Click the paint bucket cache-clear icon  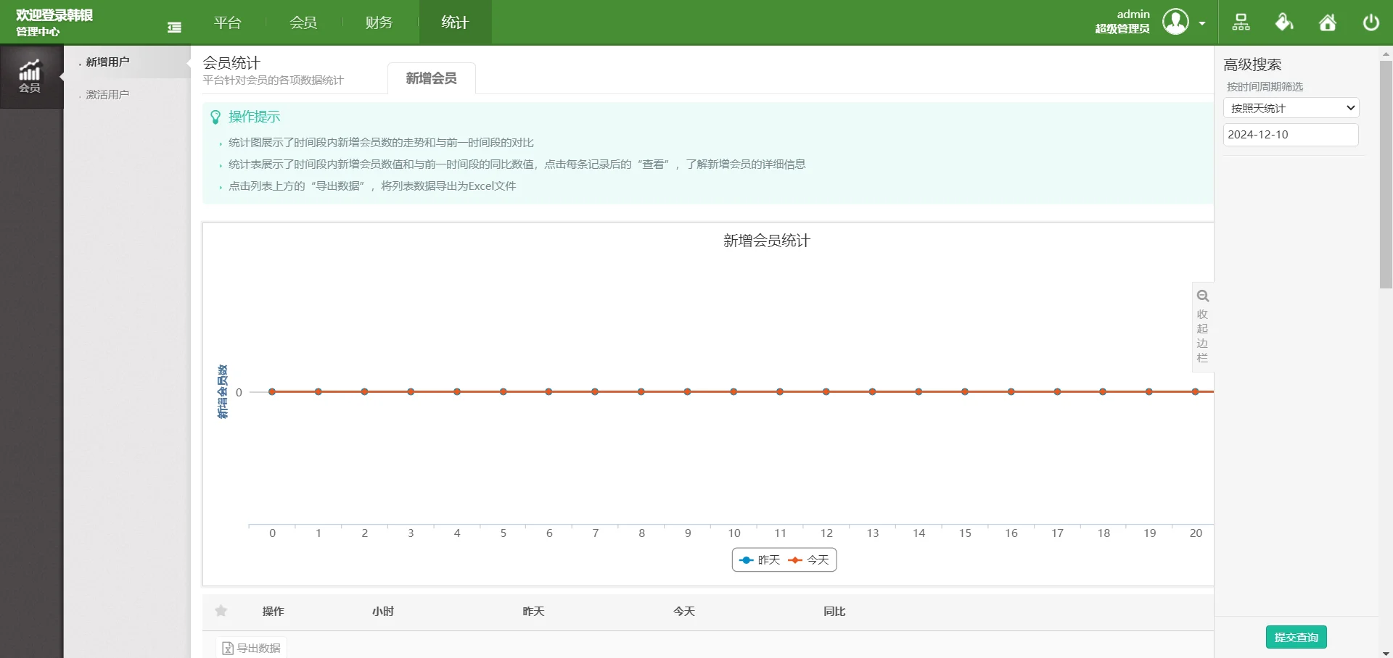(x=1283, y=22)
